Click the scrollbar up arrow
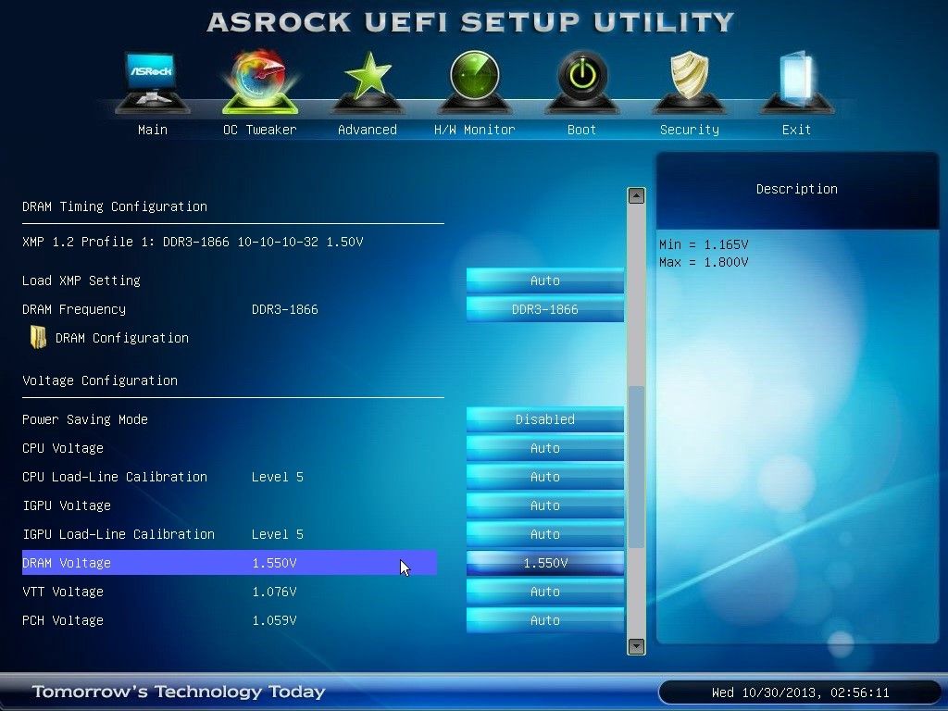Viewport: 948px width, 711px height. pos(636,195)
